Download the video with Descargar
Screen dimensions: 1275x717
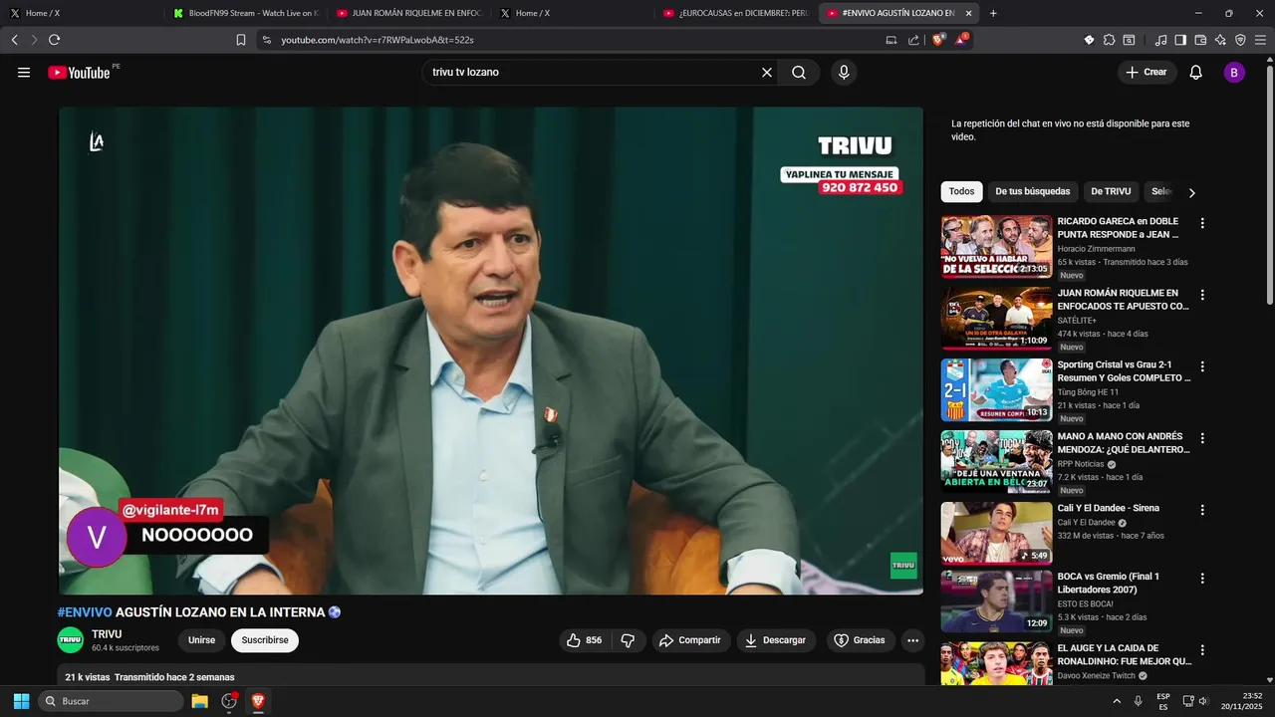pyautogui.click(x=776, y=640)
